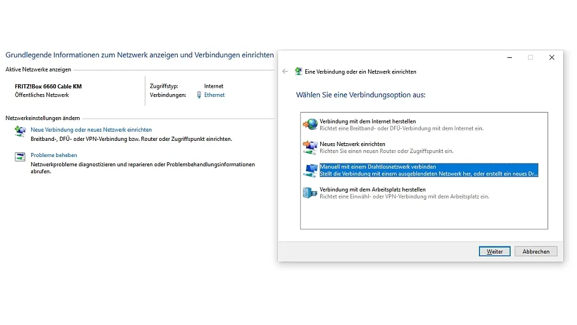The width and height of the screenshot is (577, 325).
Task: Select 'Manuell mit einem Drahtlosnetzwerk verbinden'
Action: 377,167
